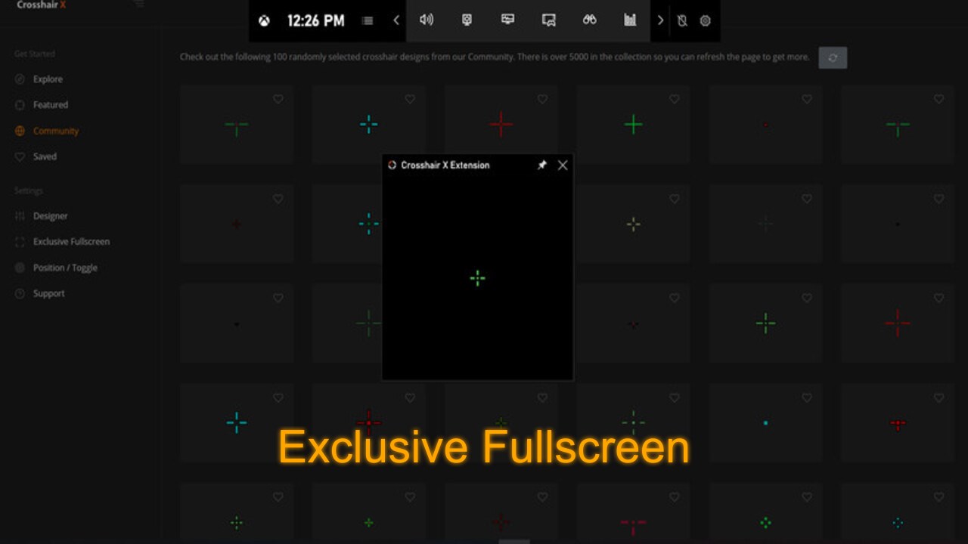Click the Saved heart icon in sidebar
This screenshot has height=544, width=968.
coord(20,156)
